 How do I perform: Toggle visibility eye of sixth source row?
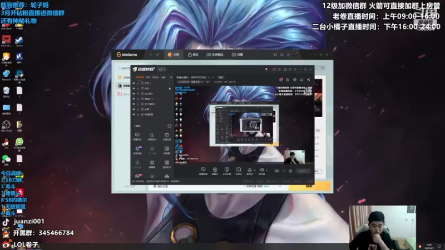tap(133, 109)
